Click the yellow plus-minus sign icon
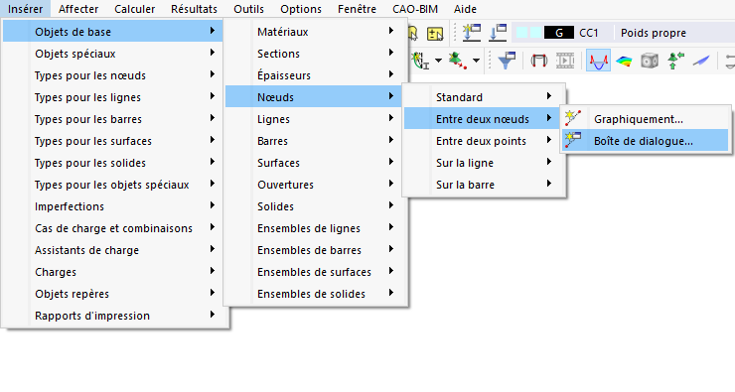This screenshot has height=392, width=735. [435, 34]
